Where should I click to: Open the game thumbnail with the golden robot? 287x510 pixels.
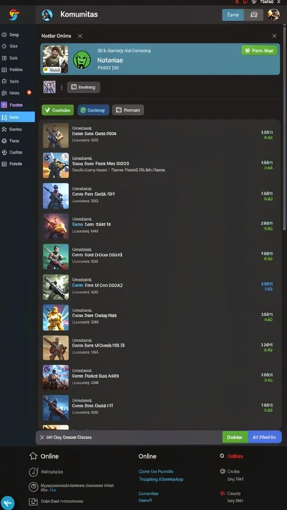click(56, 317)
